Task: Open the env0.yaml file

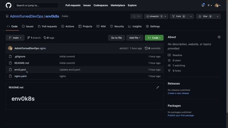Action: tap(20, 70)
